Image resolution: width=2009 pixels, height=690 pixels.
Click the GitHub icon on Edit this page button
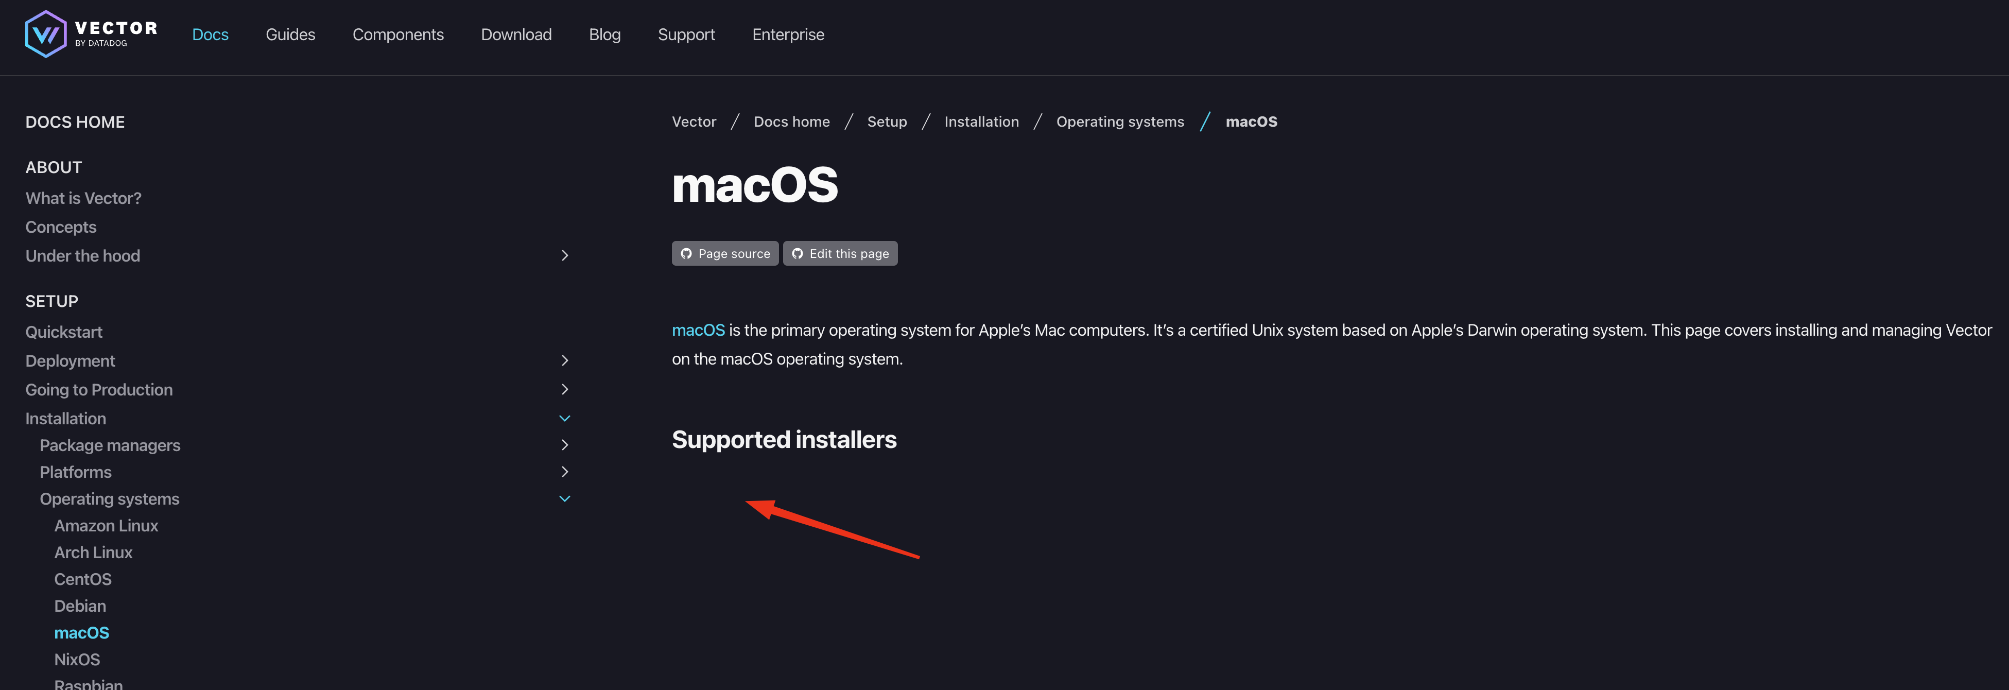click(797, 253)
